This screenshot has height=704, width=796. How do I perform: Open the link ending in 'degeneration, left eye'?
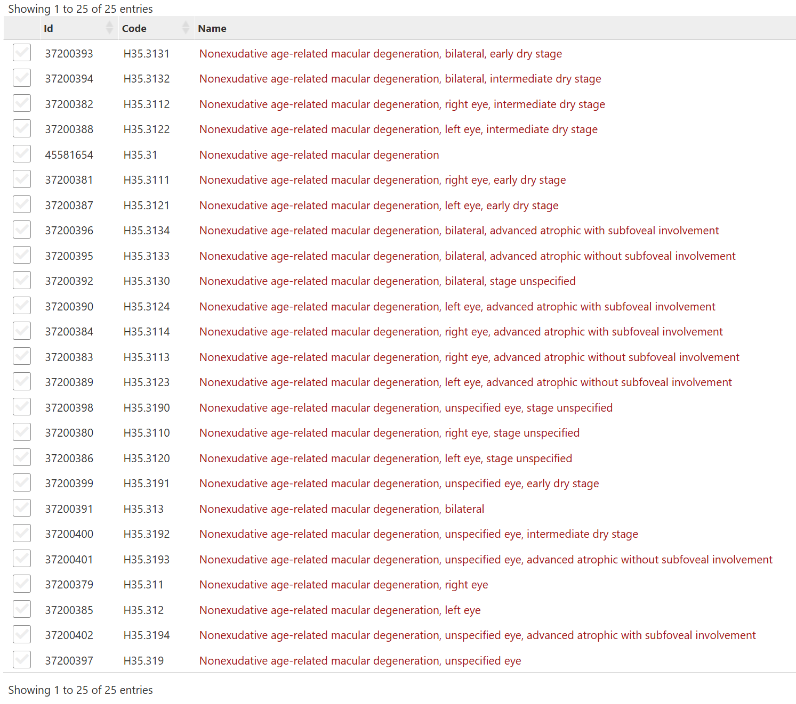[340, 610]
